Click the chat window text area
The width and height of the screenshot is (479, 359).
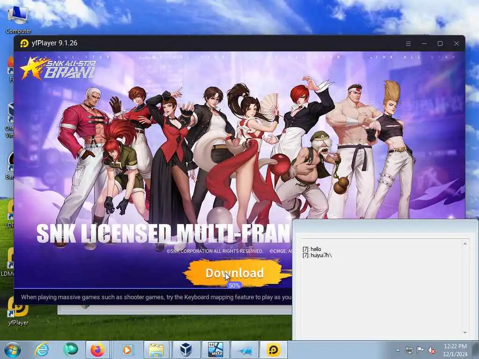[382, 288]
